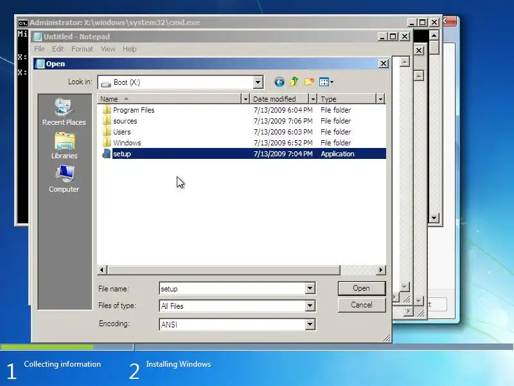Viewport: 514px width, 386px height.
Task: Click the Users date 7/13/2009 6:03 PM
Action: pos(283,132)
